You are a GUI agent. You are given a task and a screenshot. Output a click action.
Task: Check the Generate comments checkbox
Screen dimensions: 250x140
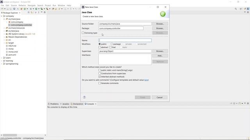[100, 83]
